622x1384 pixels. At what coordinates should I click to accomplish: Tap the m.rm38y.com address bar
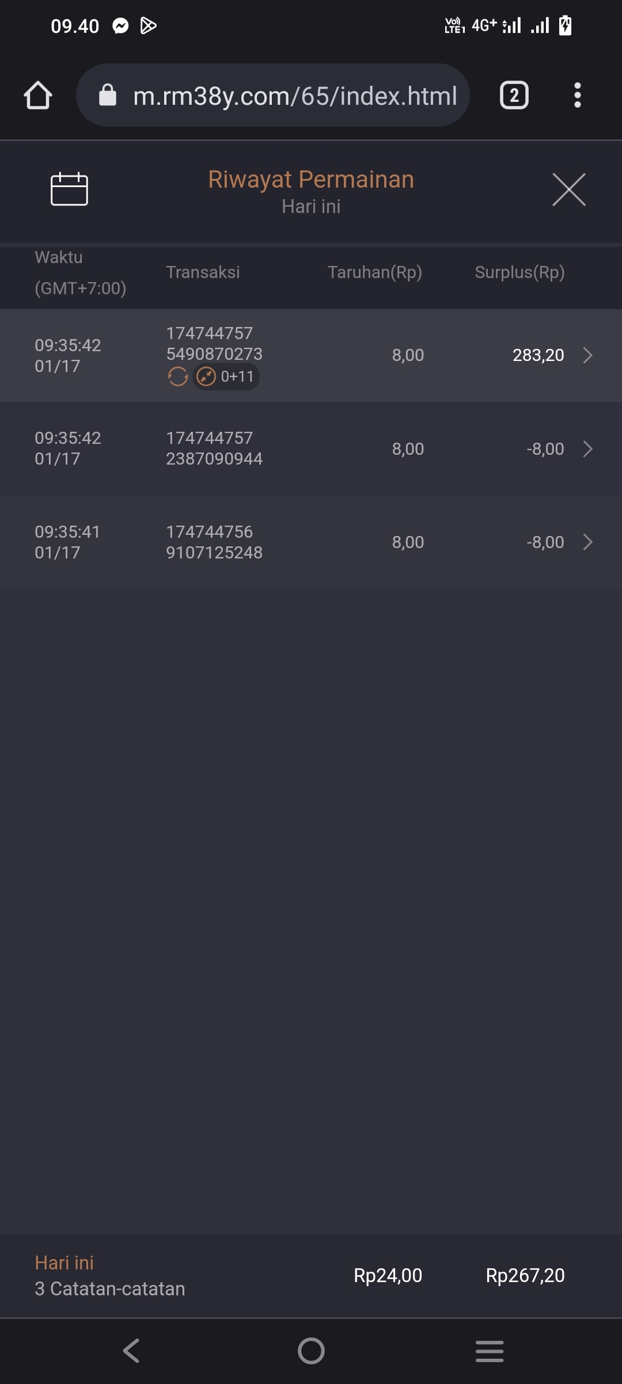(x=295, y=96)
